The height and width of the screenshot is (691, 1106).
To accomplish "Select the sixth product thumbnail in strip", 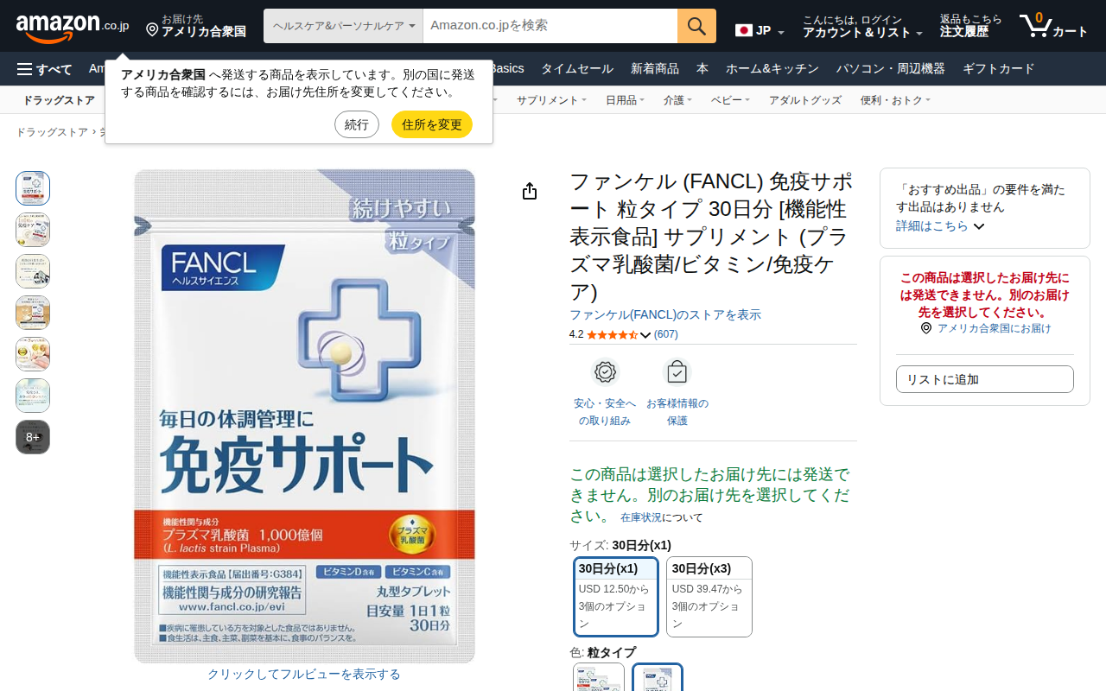I will (33, 396).
